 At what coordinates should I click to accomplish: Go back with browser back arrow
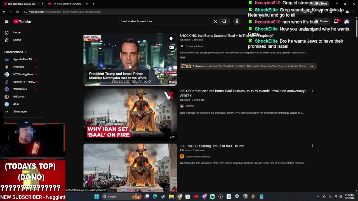click(4, 12)
